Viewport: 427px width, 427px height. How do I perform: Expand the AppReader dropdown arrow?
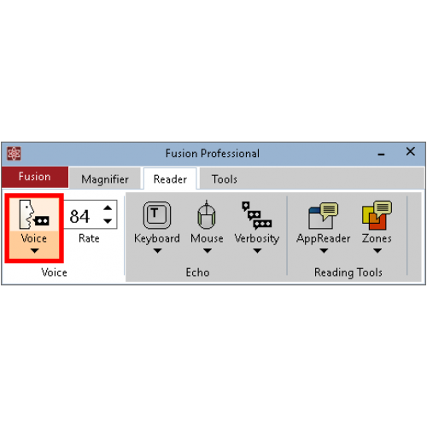[x=324, y=251]
